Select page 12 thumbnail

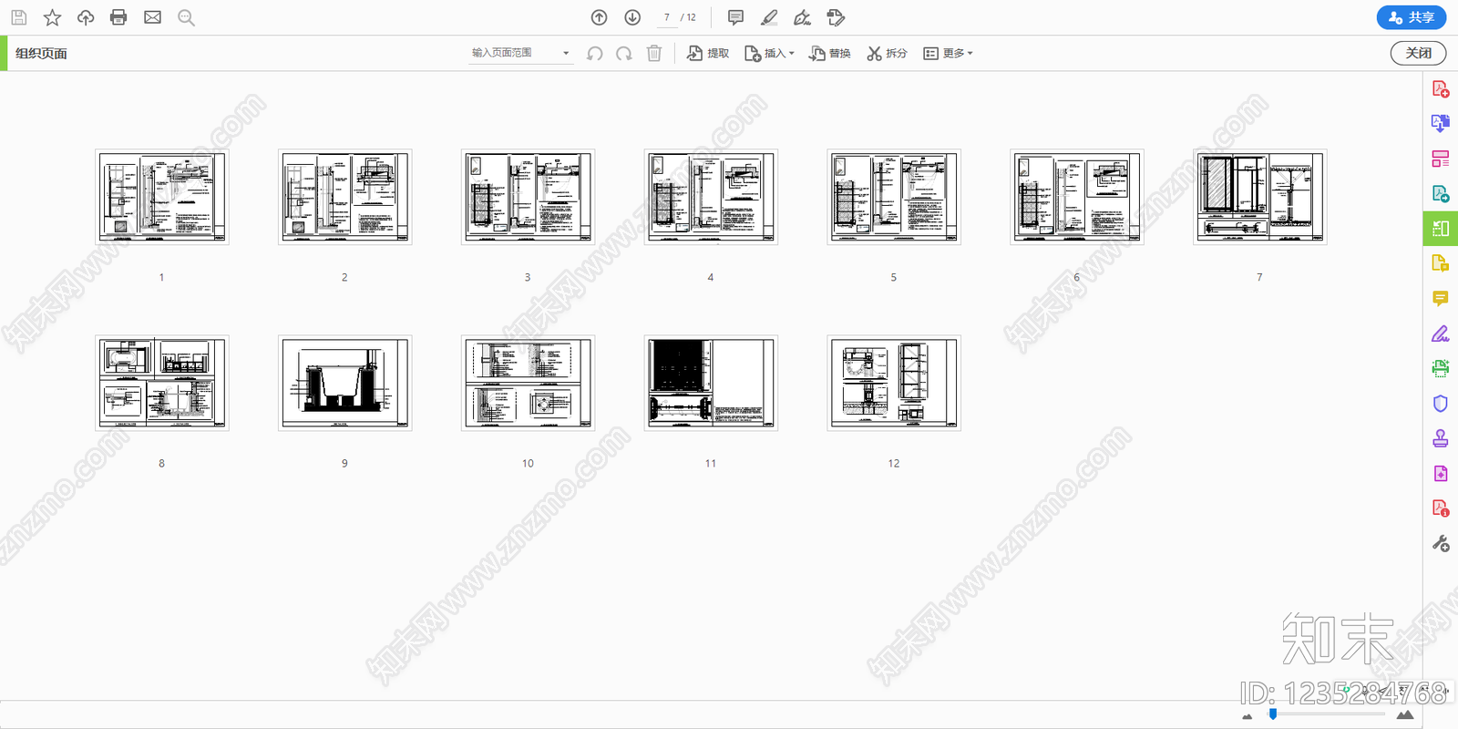[894, 383]
